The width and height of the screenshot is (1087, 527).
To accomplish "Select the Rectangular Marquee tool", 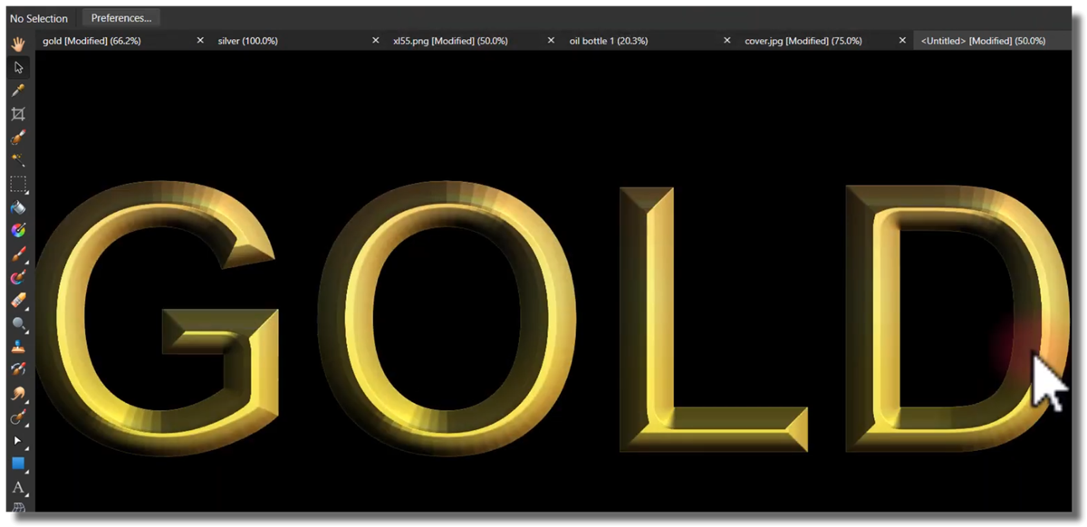I will coord(17,184).
